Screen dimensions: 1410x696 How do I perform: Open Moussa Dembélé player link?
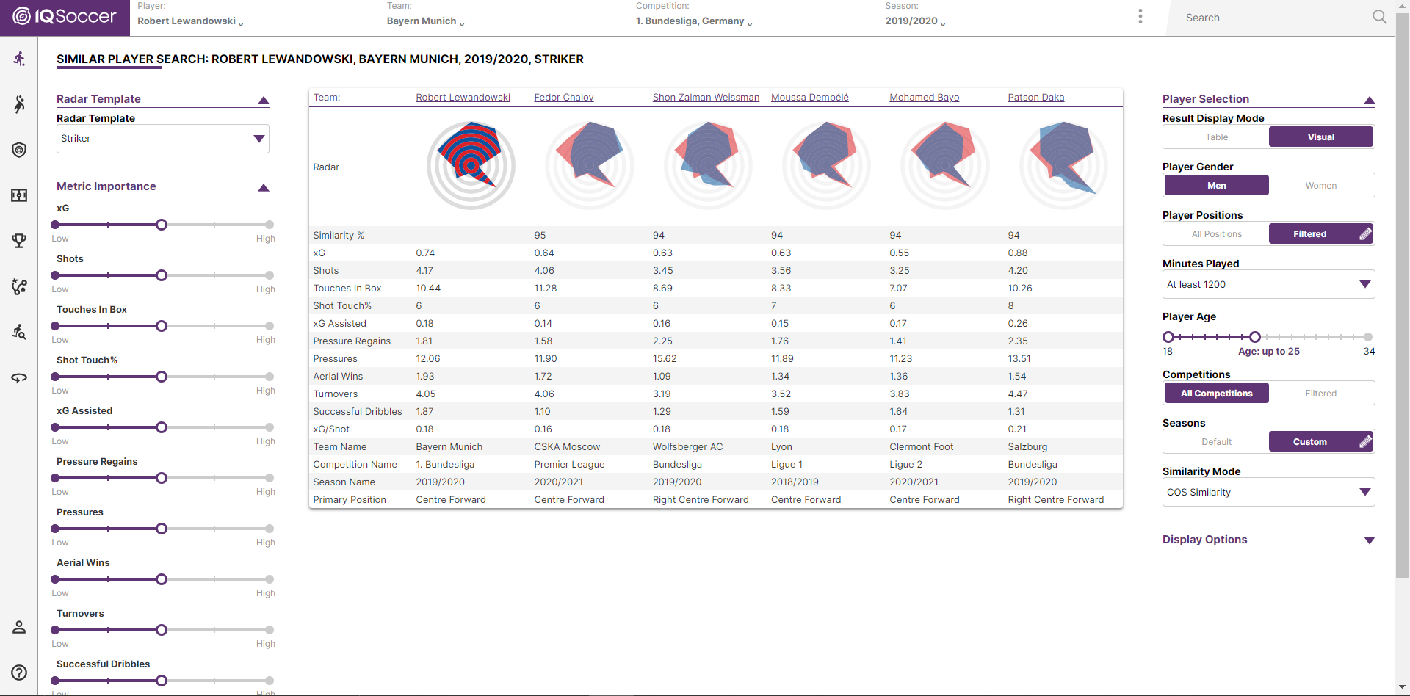(810, 98)
